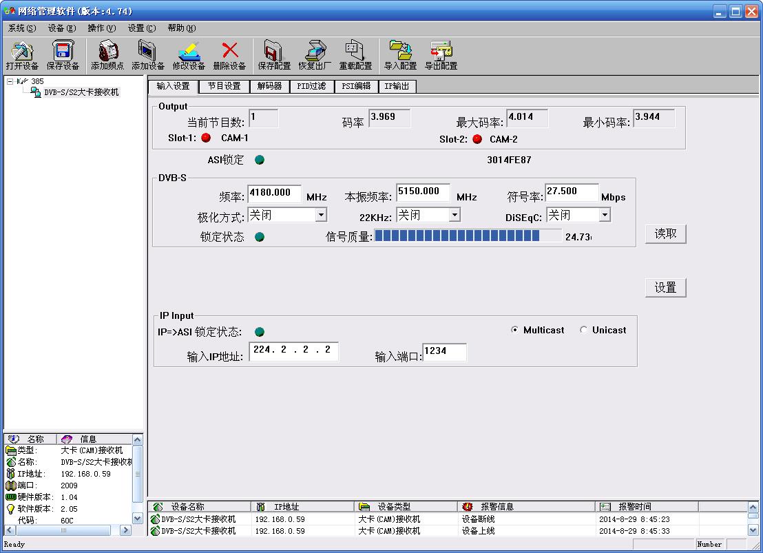Click the 频率 input field 4180.000

click(x=275, y=194)
